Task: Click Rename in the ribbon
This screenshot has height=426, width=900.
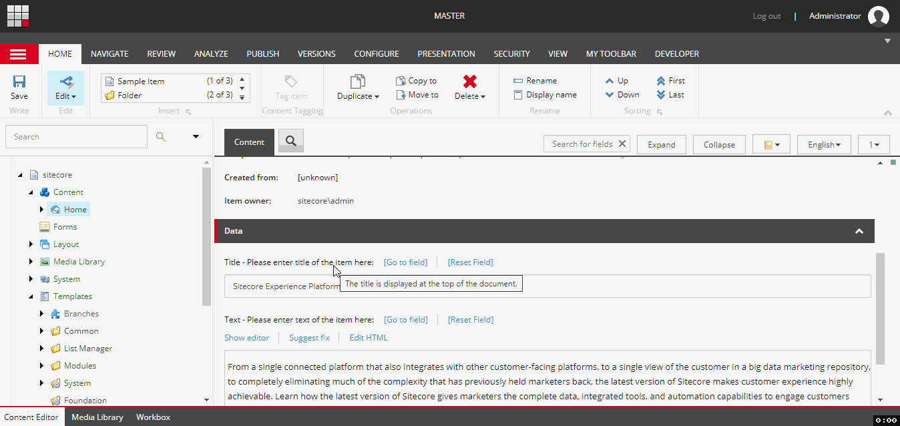Action: point(535,81)
